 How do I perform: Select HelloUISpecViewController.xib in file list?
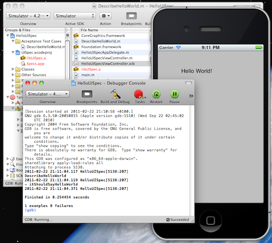108,64
